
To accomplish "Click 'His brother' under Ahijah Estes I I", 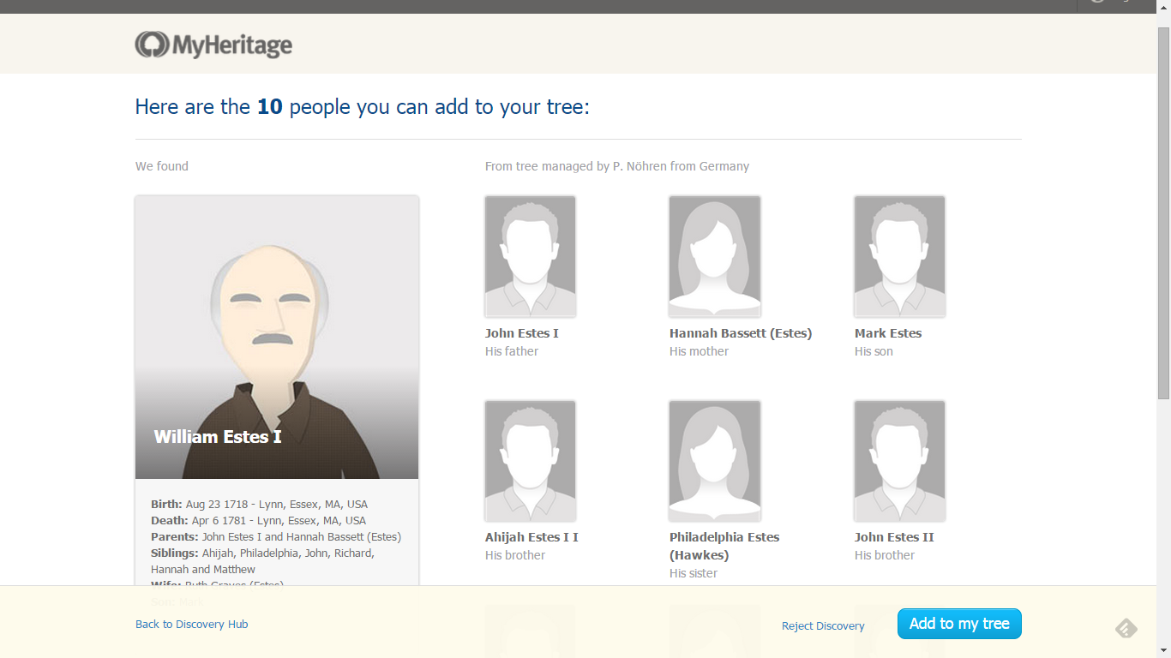I will pyautogui.click(x=515, y=555).
